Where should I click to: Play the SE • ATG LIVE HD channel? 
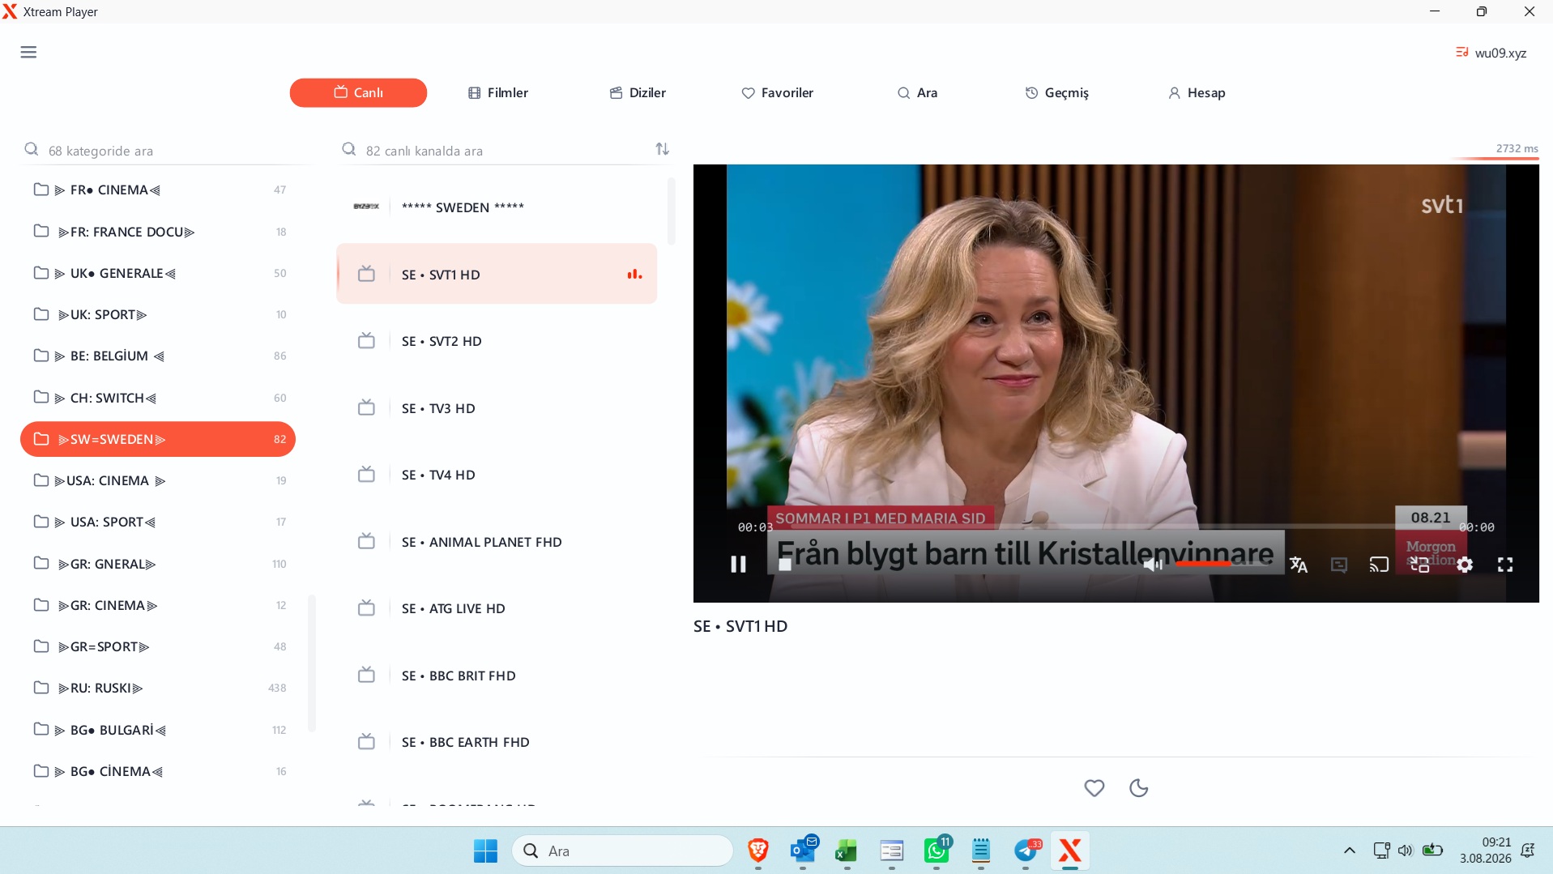coord(497,608)
